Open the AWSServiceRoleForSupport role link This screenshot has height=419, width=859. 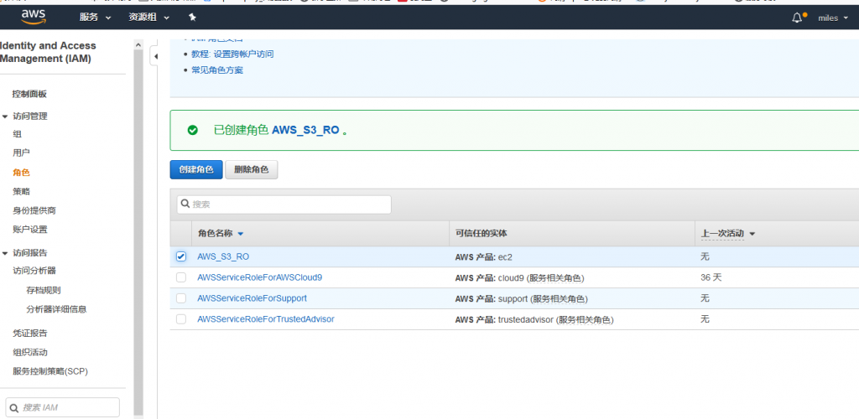(x=252, y=298)
